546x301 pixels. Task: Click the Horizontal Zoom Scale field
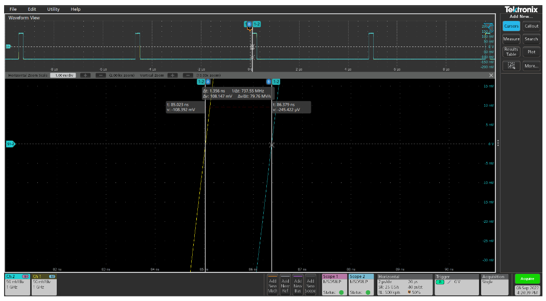click(63, 75)
